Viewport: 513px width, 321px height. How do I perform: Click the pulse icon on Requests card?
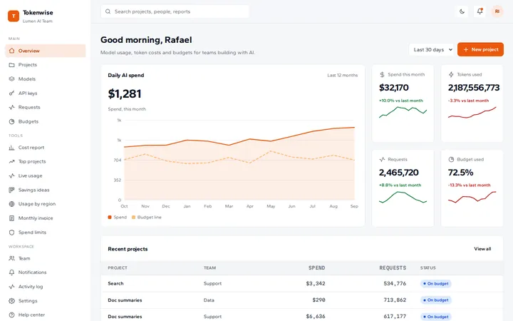382,160
